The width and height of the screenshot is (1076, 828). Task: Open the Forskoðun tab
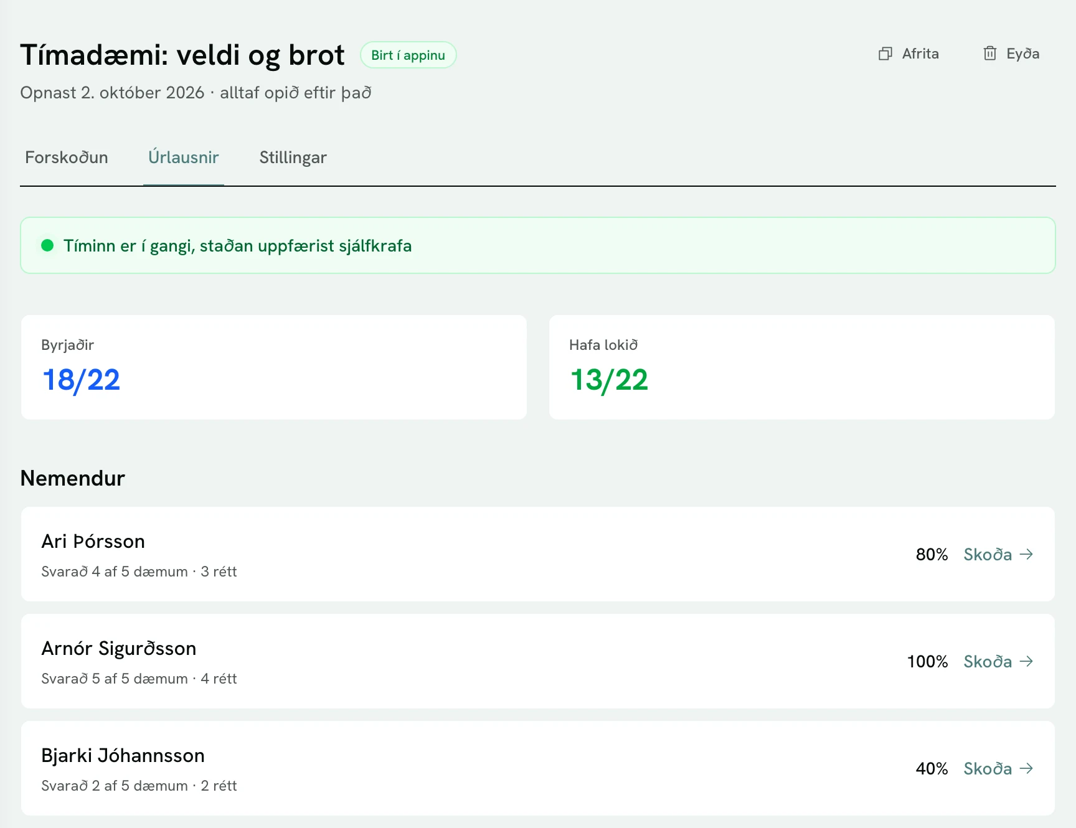click(x=67, y=158)
